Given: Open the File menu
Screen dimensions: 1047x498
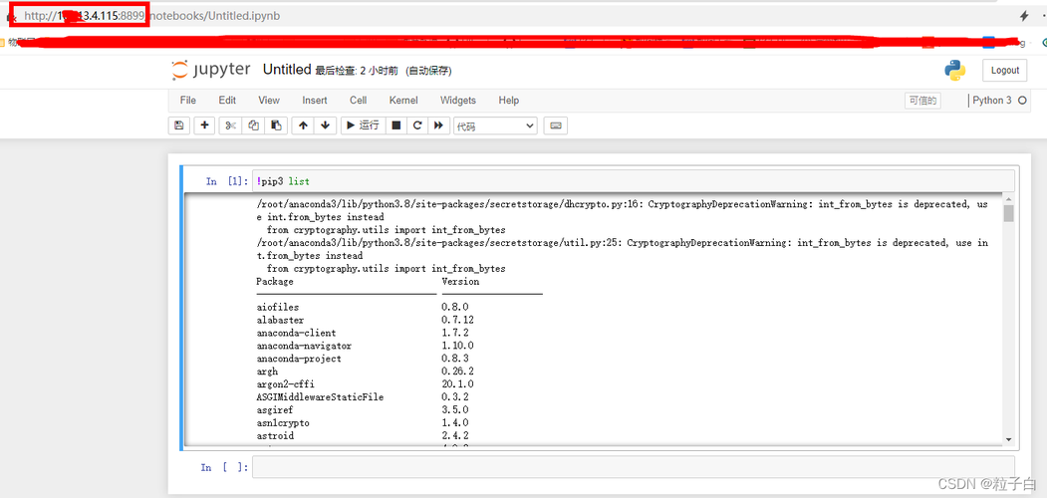Looking at the screenshot, I should coord(188,101).
